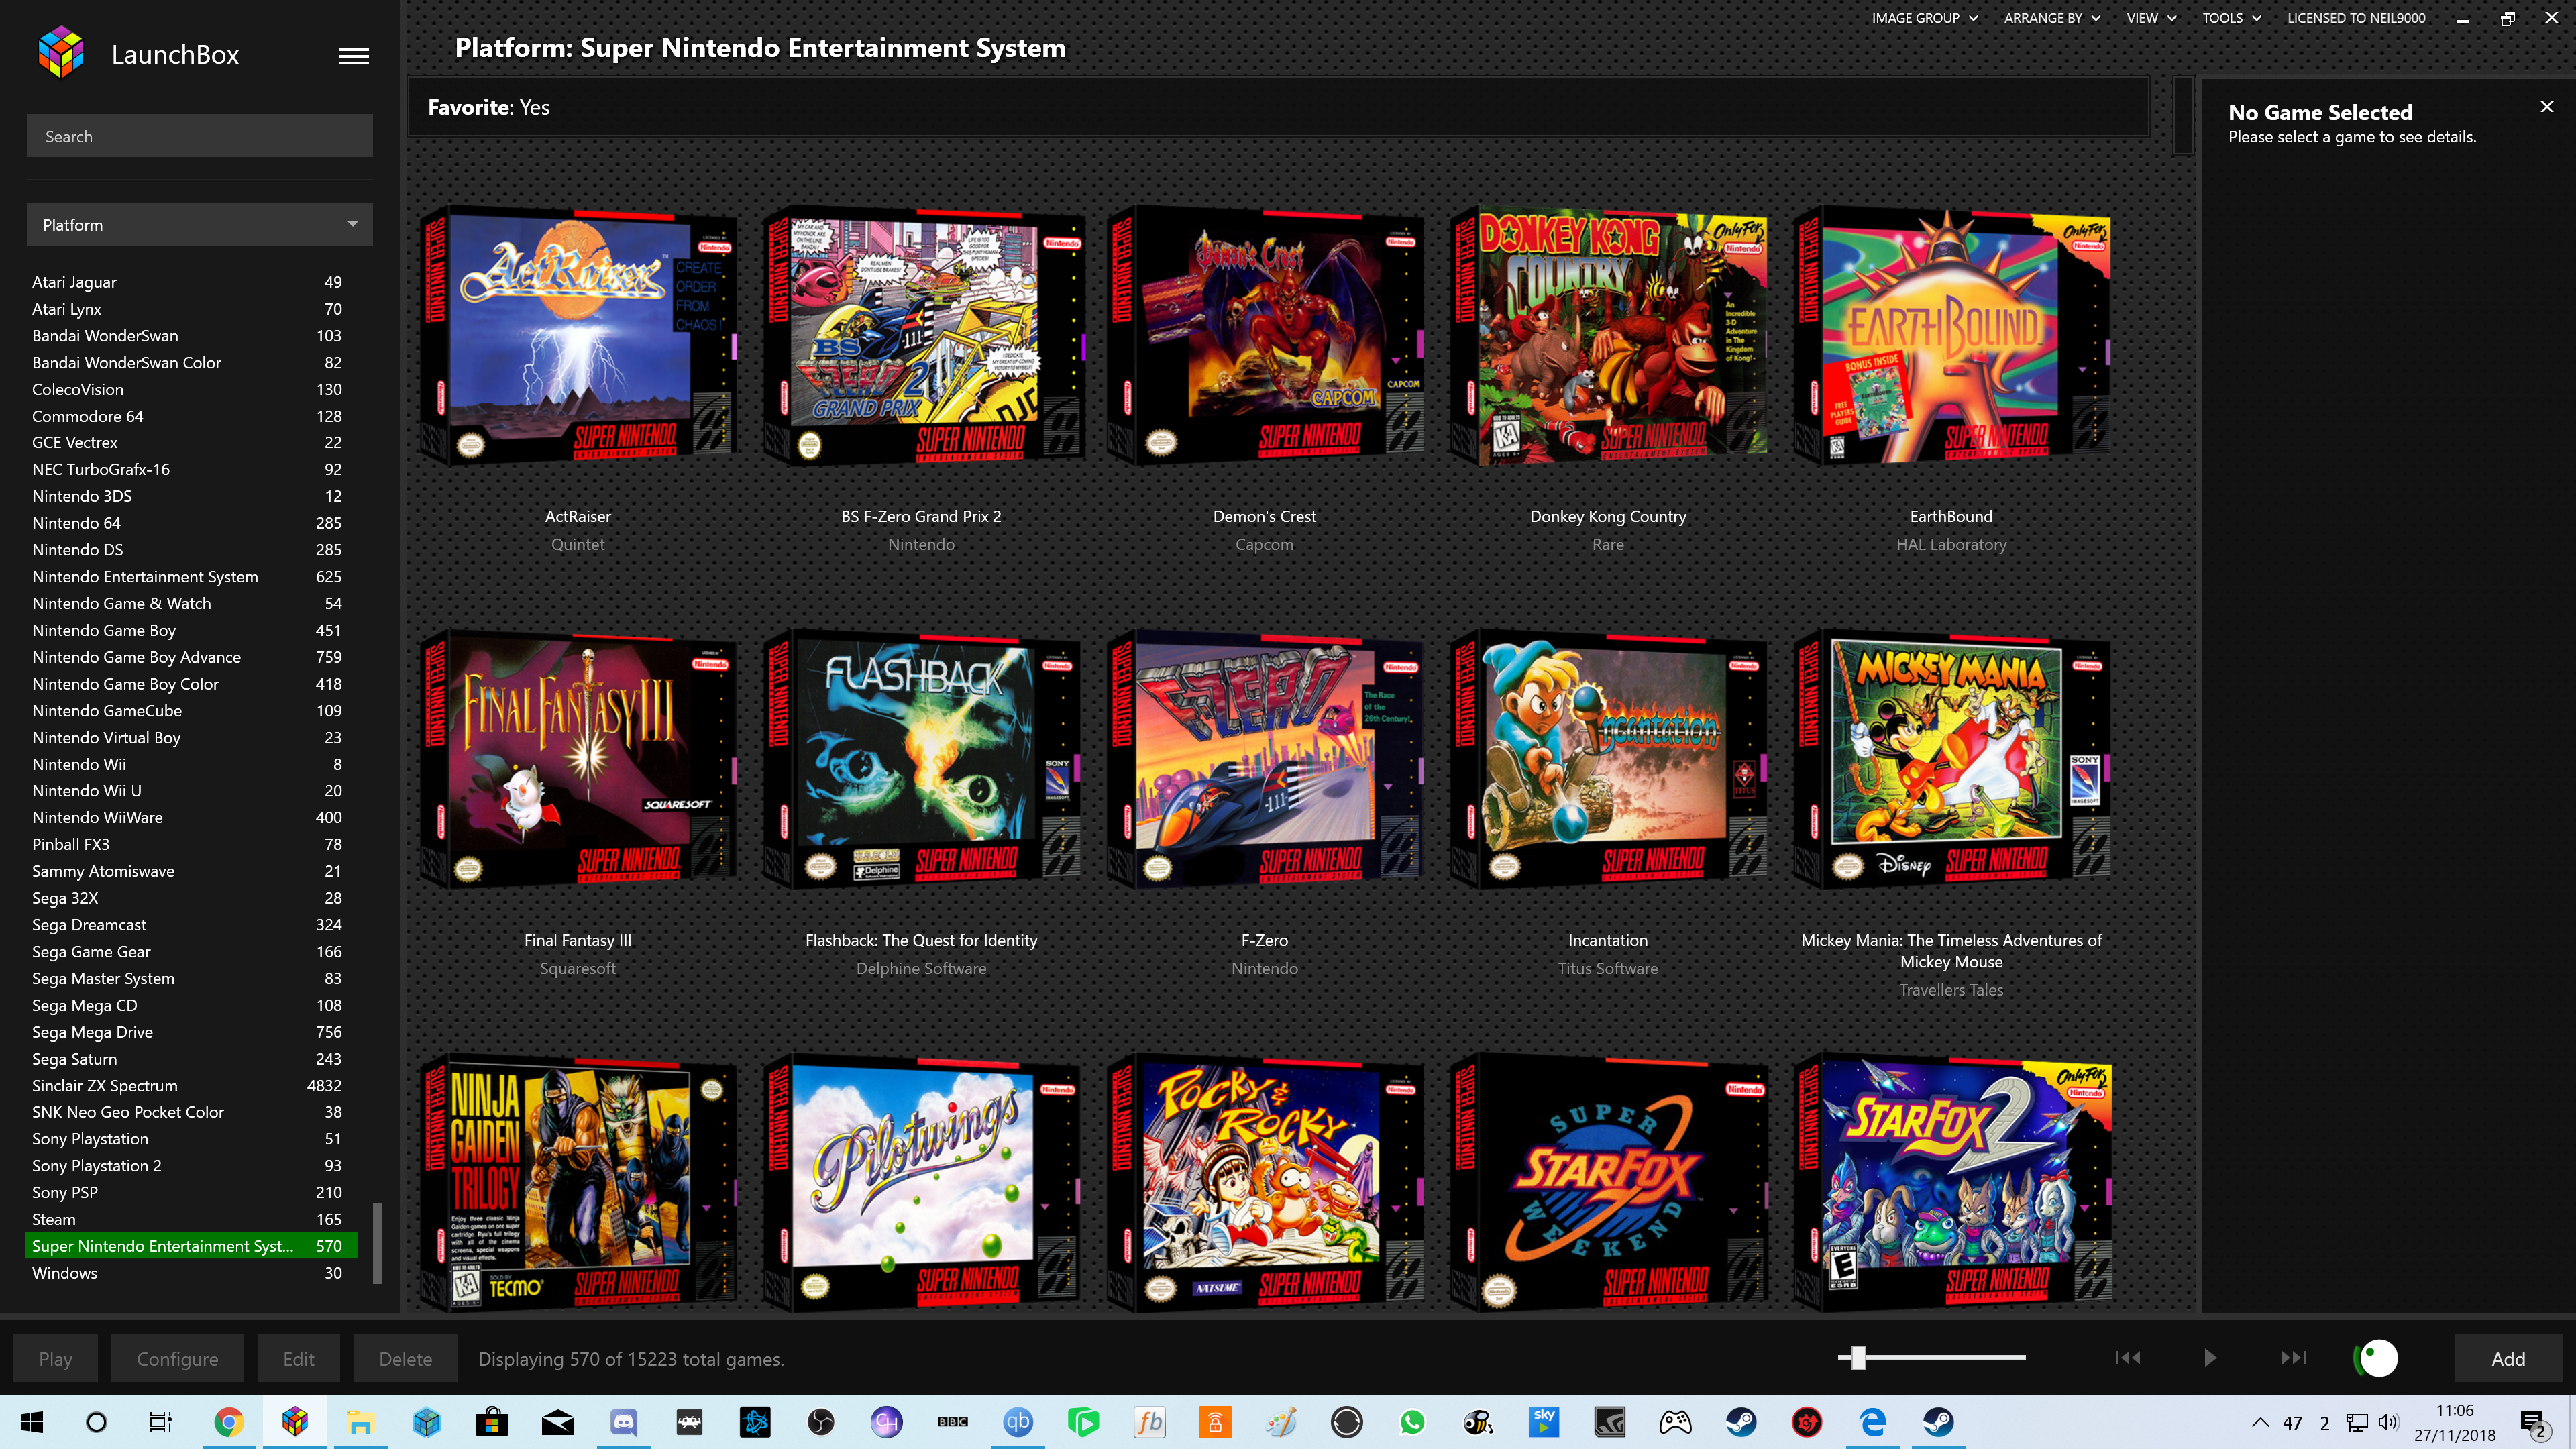Open Google Chrome from the taskbar
Viewport: 2576px width, 1449px height.
229,1422
